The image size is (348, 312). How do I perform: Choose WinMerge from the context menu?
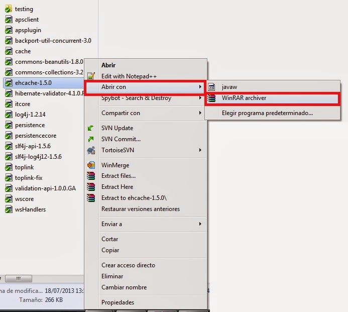146,165
